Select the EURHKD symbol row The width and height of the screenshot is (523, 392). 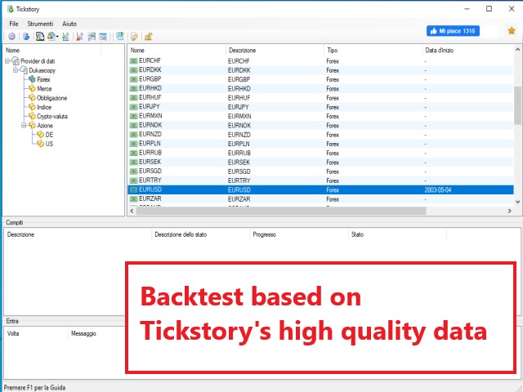point(320,88)
